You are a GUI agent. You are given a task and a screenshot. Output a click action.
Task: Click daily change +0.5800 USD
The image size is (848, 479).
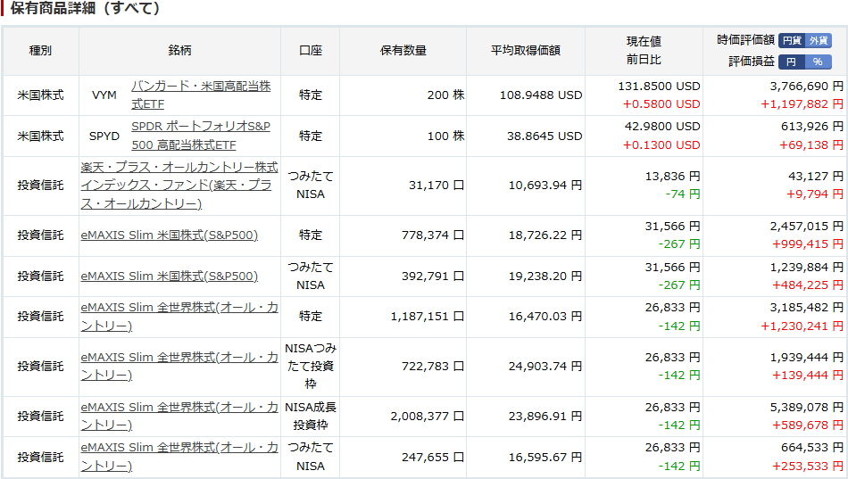point(661,104)
